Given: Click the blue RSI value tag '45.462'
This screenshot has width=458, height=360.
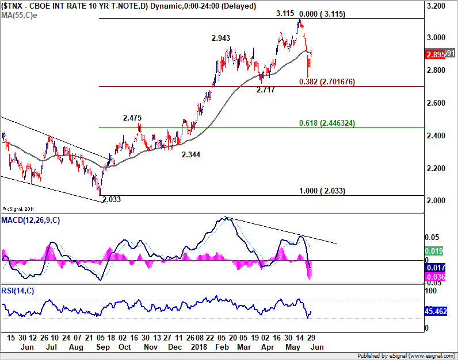Looking at the screenshot, I should click(x=436, y=311).
